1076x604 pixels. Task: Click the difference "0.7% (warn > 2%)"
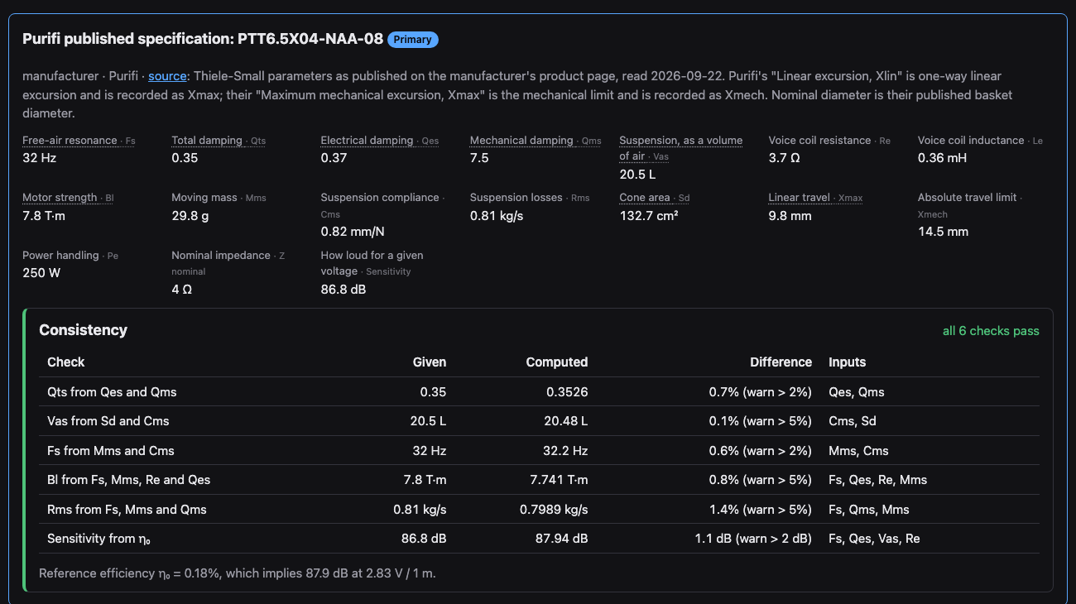click(761, 392)
